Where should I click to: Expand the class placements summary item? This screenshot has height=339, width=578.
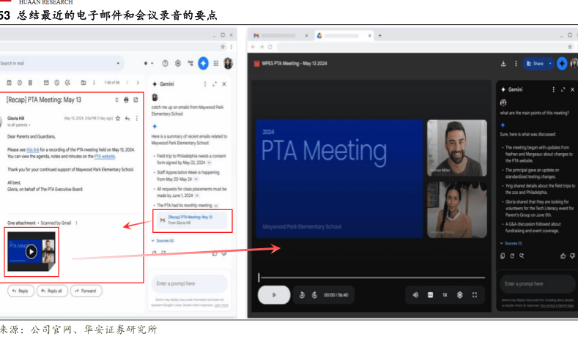[x=197, y=195]
